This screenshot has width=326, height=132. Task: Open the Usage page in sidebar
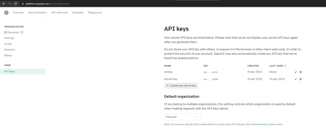[x=8, y=44]
